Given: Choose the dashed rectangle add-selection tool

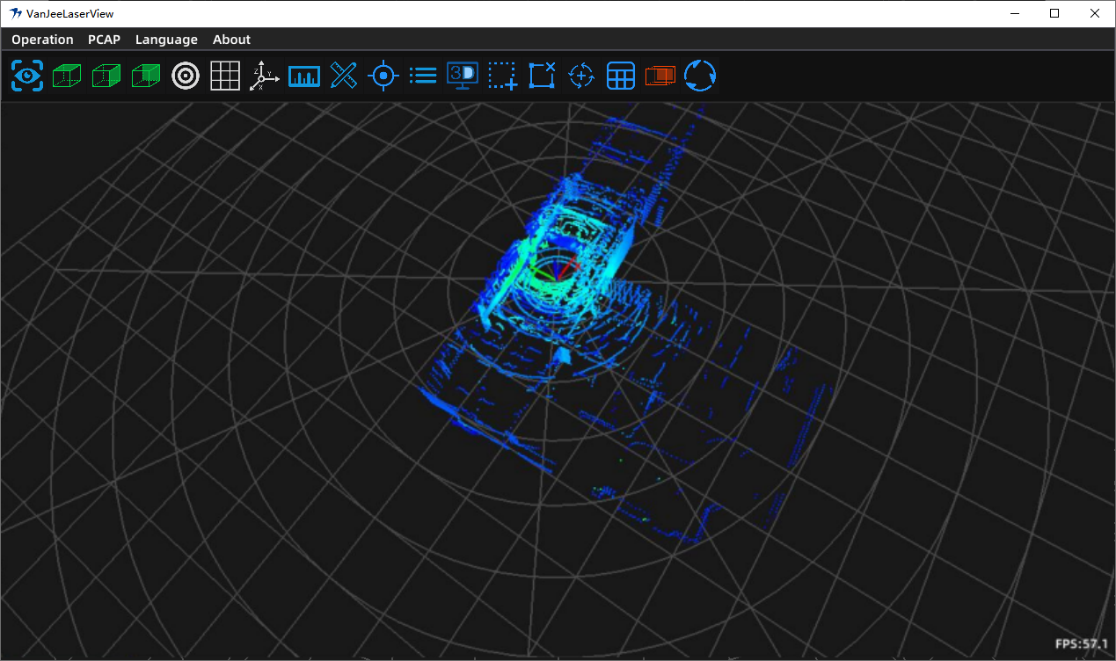Looking at the screenshot, I should [x=502, y=76].
